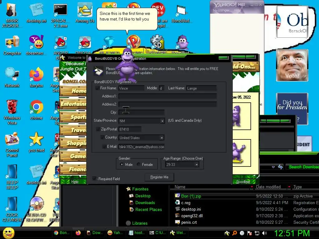Screen dimensions: 319x239
Task: Click Shopping in Bonzi navigation menu
Action: [73, 143]
